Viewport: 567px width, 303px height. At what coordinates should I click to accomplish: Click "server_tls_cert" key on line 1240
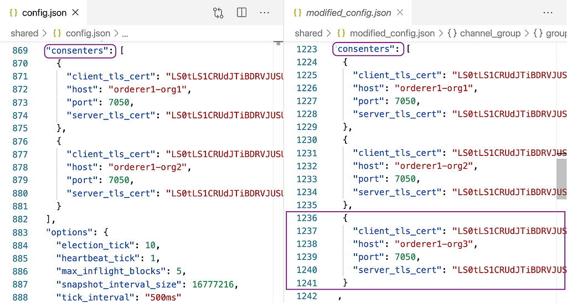[x=398, y=270]
